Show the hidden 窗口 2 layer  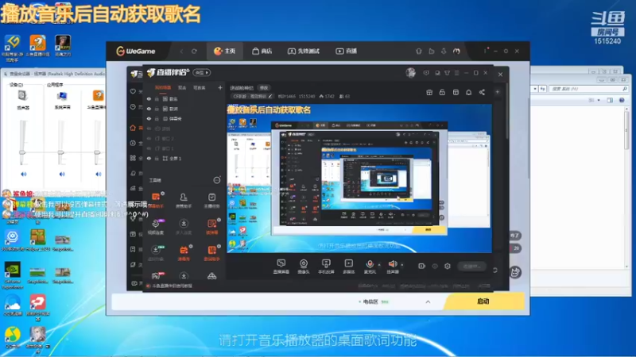coord(149,139)
